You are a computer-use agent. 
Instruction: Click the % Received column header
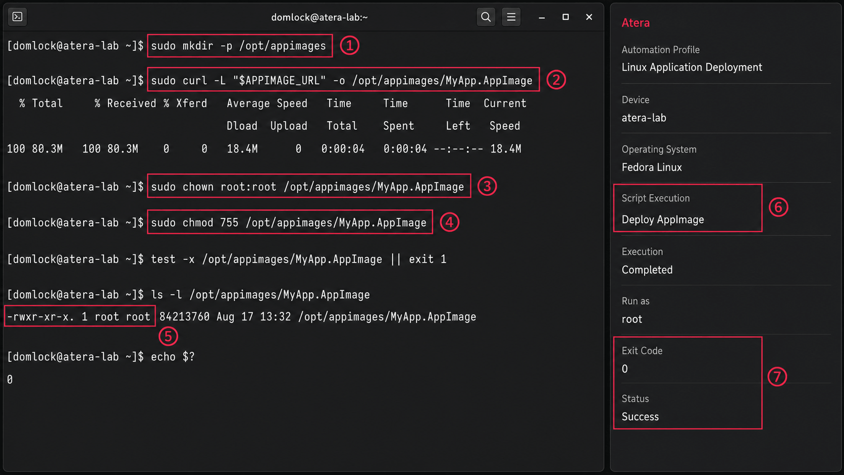125,103
